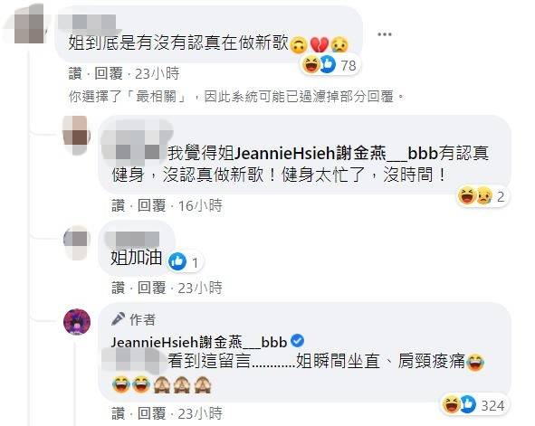This screenshot has height=426, width=535.
Task: Reply to the author's 肩頸痠痛 comment
Action: pos(151,413)
